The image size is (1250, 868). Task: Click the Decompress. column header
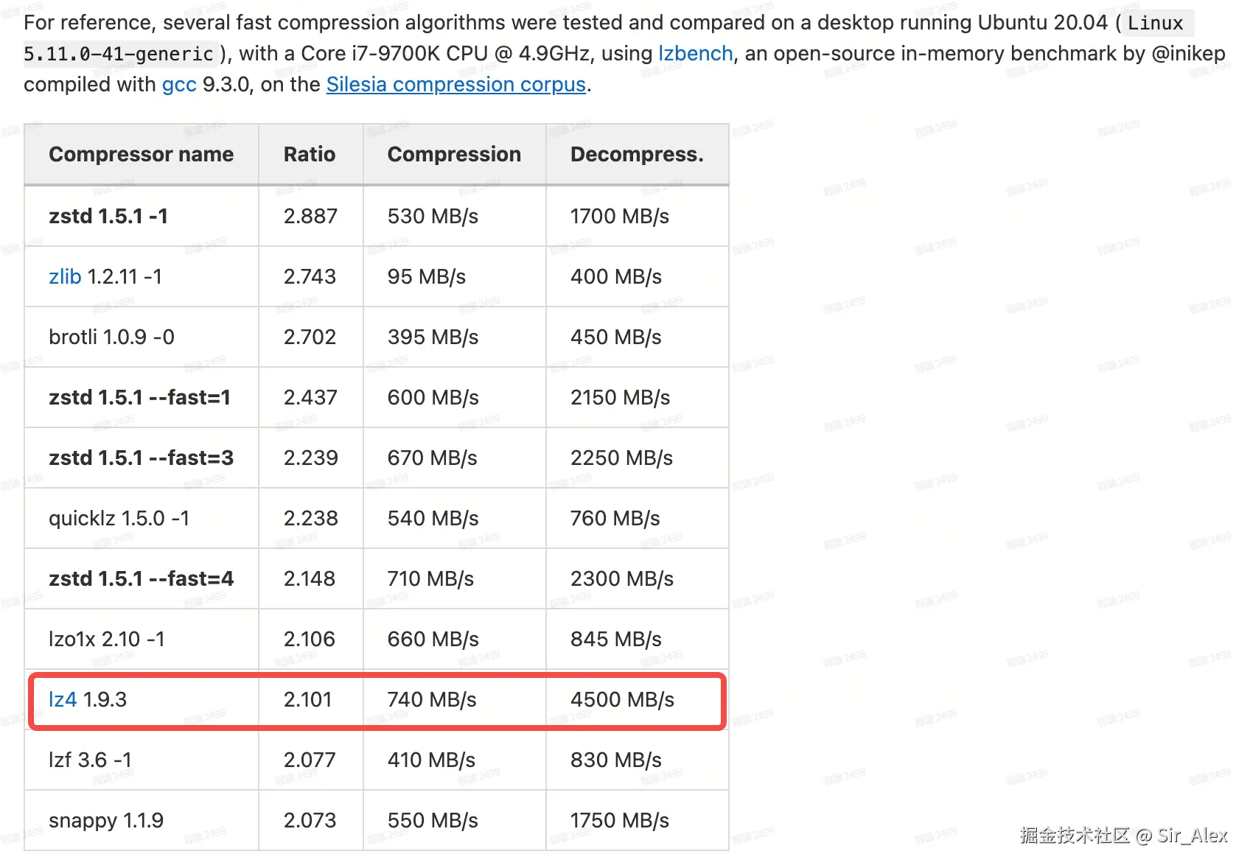[x=637, y=155]
